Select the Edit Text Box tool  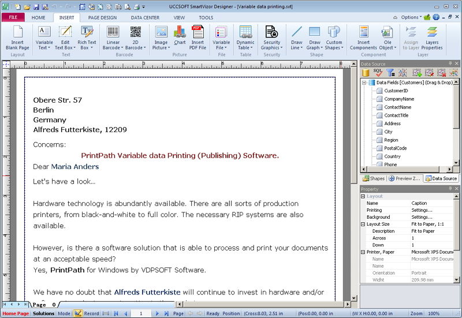(x=65, y=38)
